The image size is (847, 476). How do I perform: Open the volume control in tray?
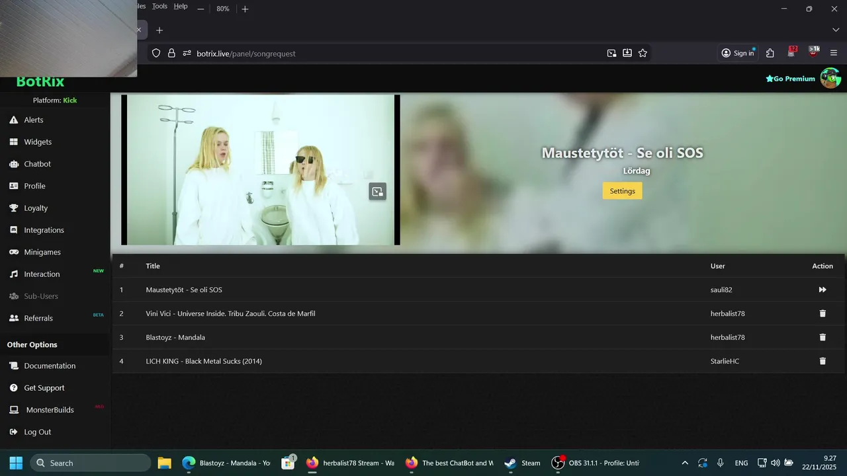coord(775,463)
